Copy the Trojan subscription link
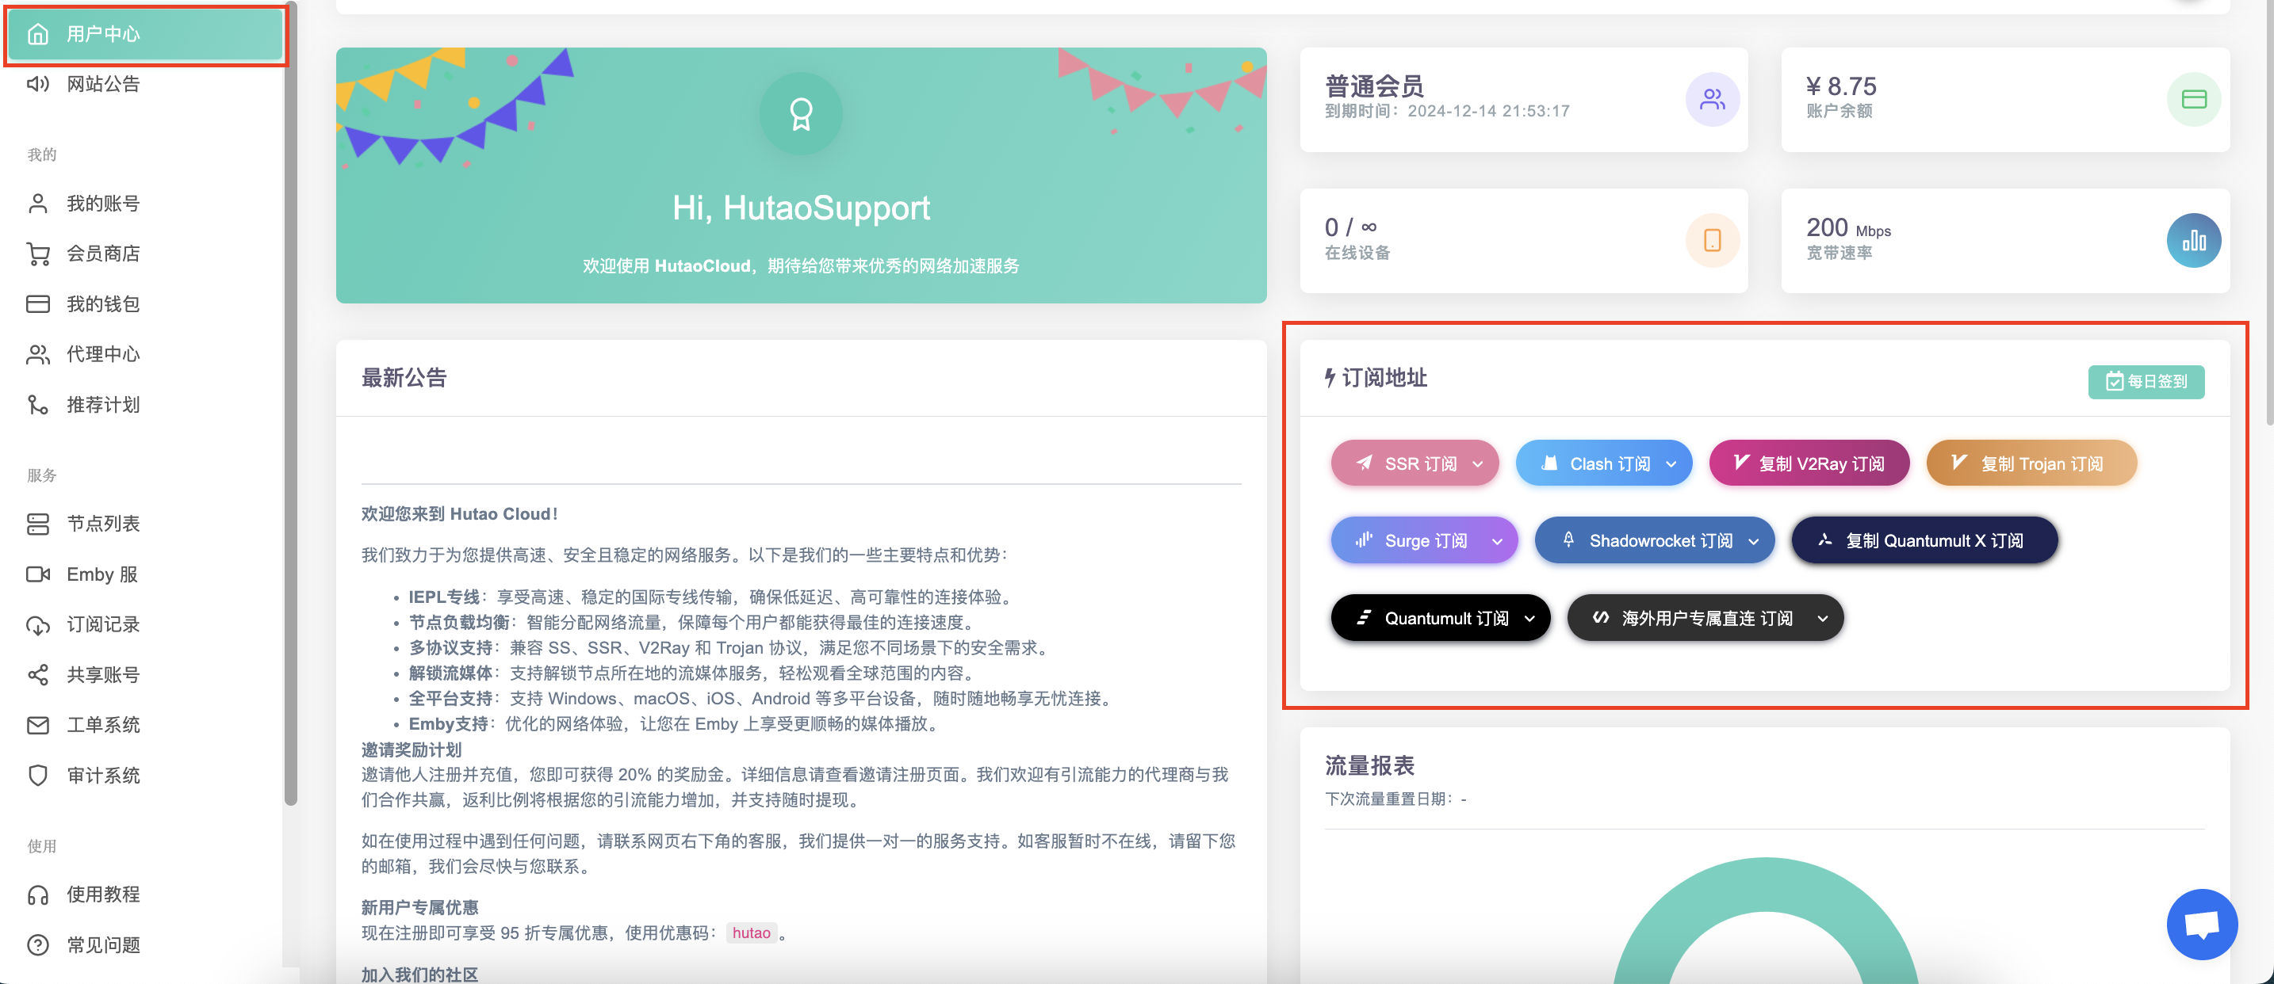Viewport: 2274px width, 984px height. 2031,463
